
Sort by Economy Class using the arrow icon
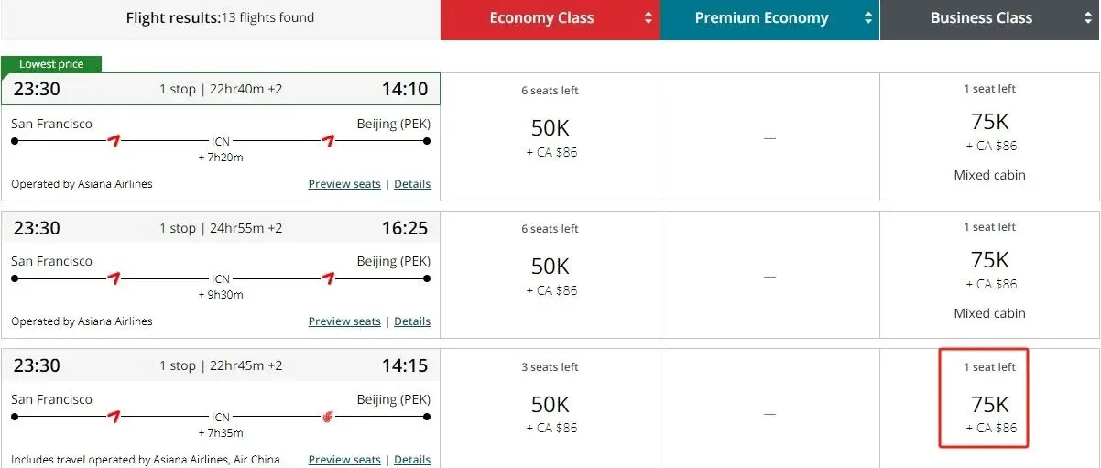tap(649, 18)
